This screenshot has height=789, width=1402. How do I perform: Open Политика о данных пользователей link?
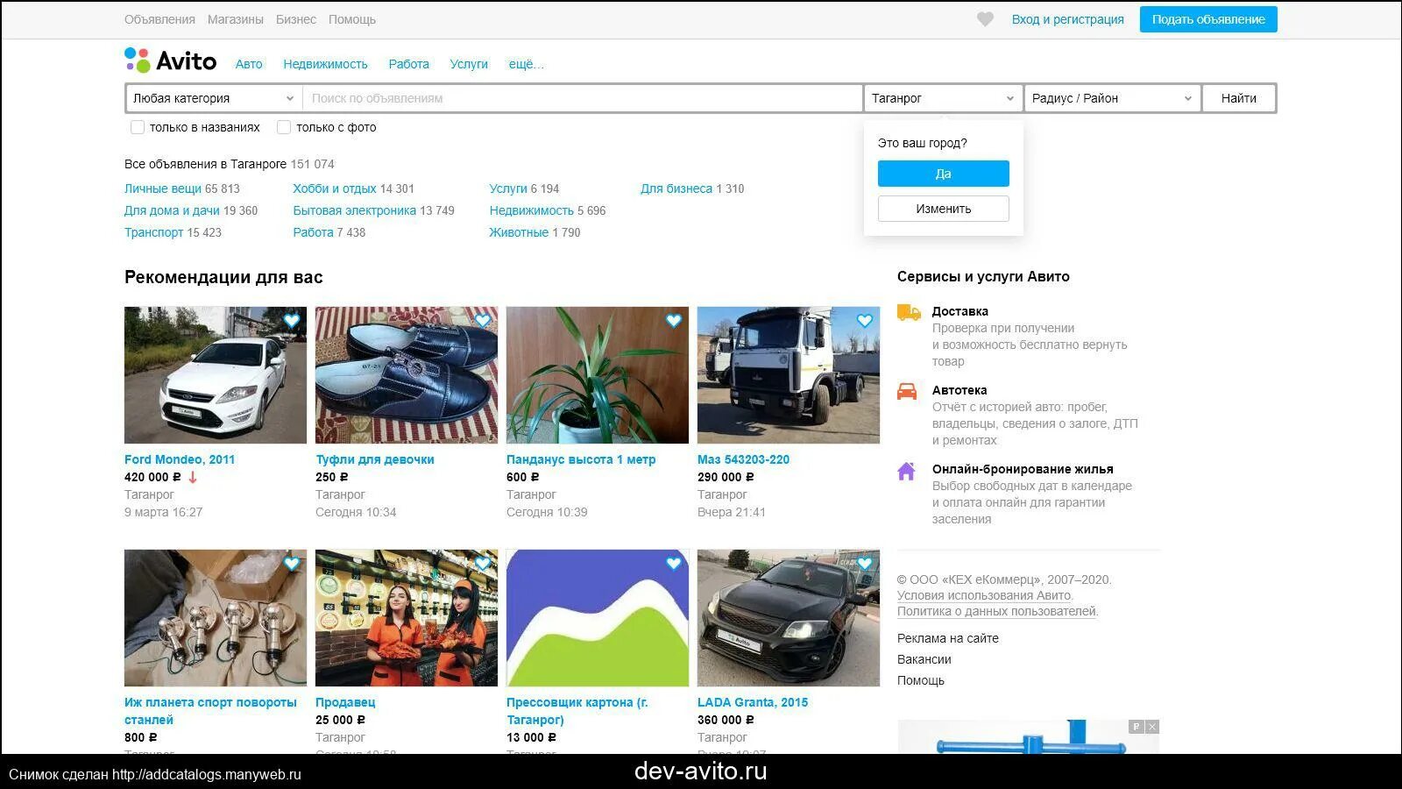click(x=996, y=611)
